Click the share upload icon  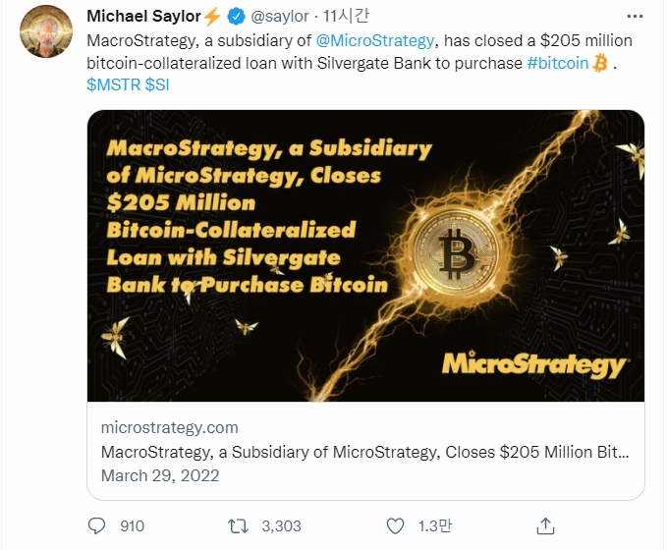(x=546, y=526)
